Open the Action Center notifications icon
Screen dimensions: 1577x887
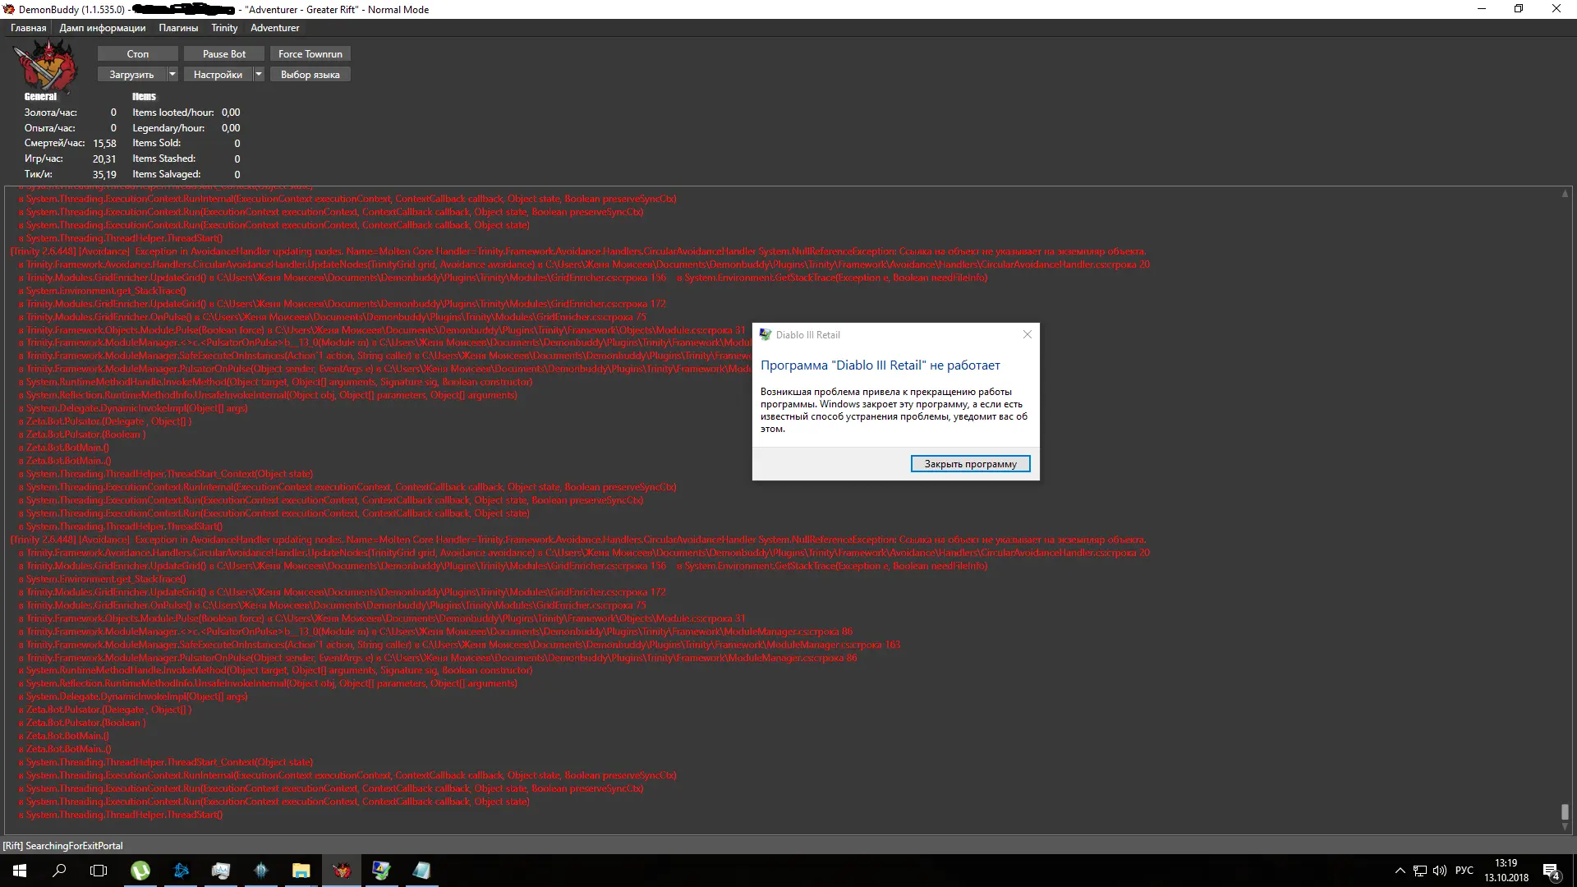click(x=1551, y=871)
